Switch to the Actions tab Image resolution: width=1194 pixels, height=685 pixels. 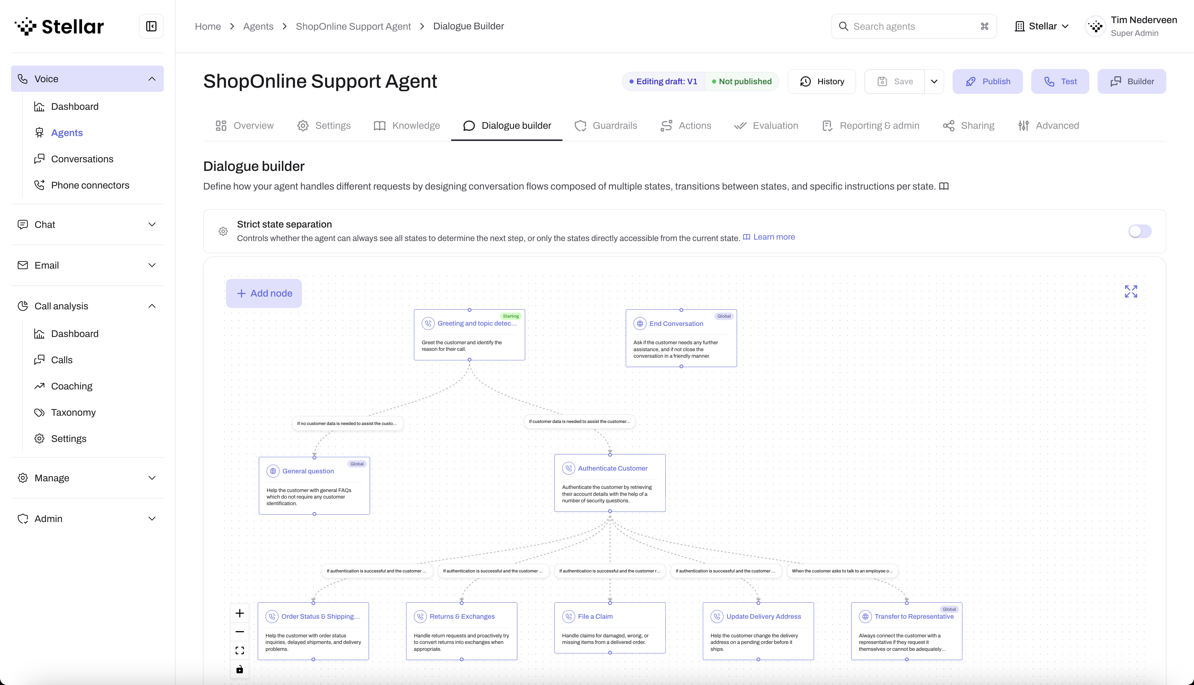pyautogui.click(x=686, y=126)
